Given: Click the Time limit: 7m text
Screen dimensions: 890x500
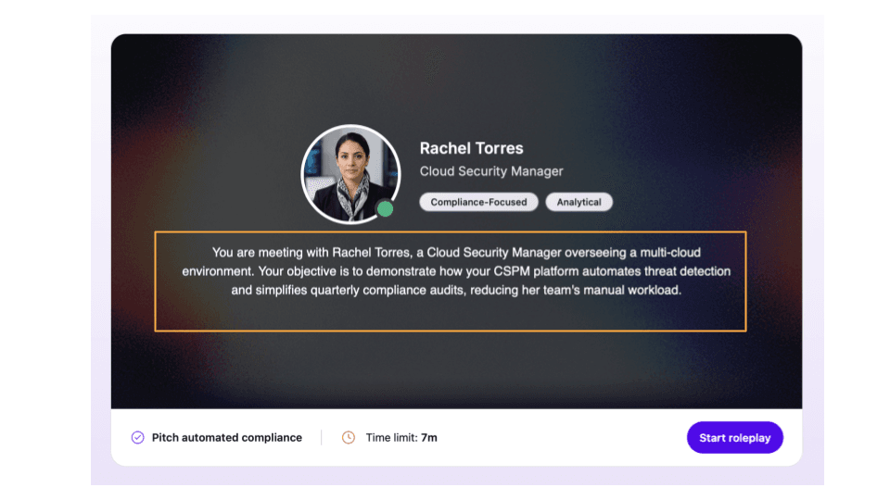Looking at the screenshot, I should coord(401,438).
